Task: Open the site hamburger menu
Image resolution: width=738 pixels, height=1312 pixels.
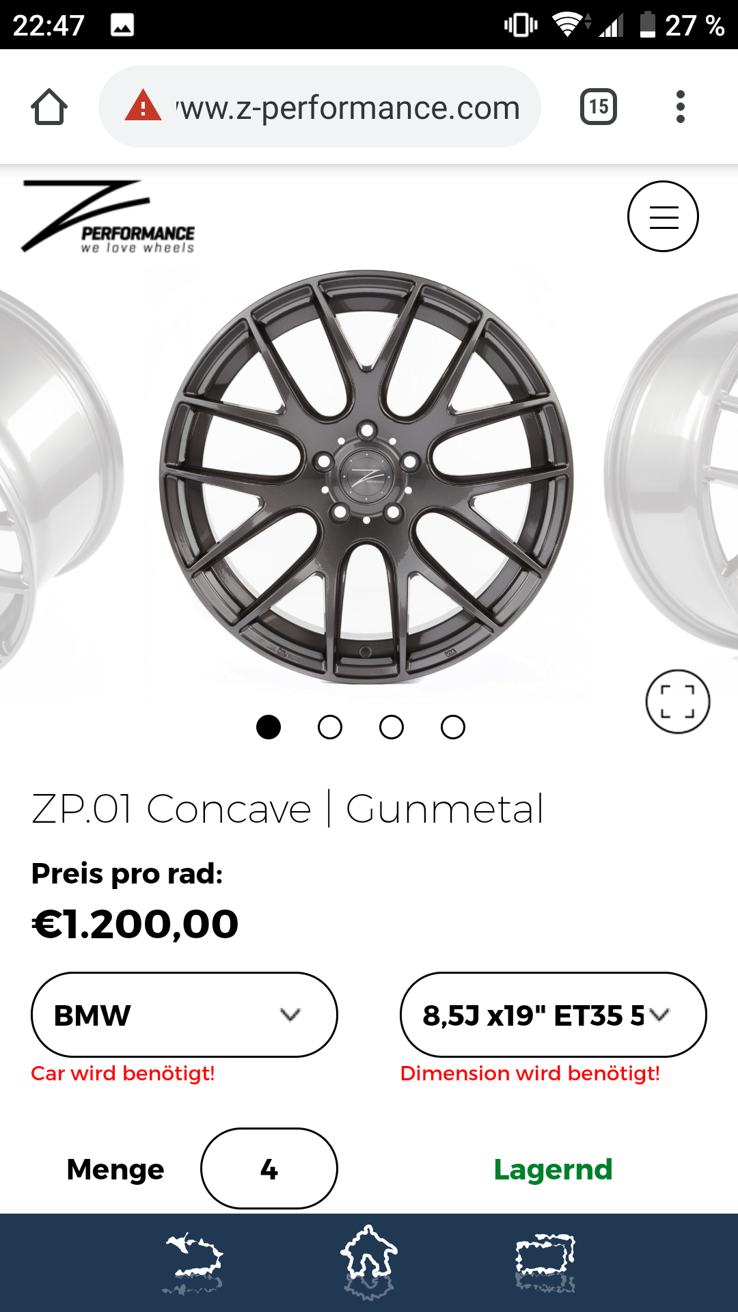Action: 663,217
